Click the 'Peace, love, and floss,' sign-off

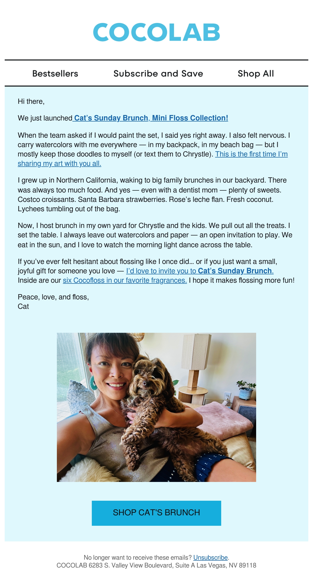[53, 297]
